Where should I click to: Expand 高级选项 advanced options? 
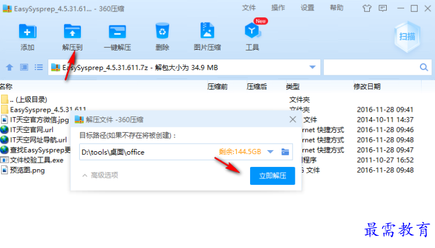[x=101, y=175]
